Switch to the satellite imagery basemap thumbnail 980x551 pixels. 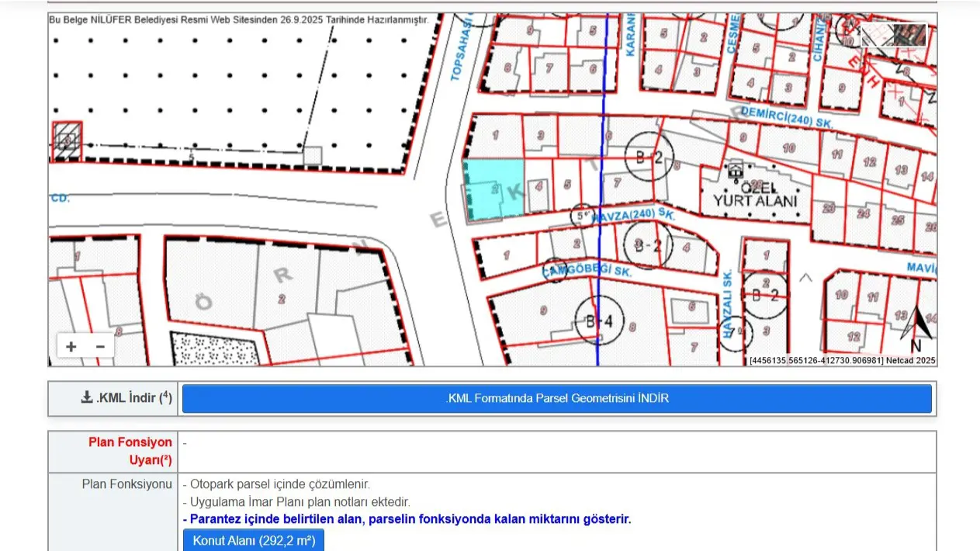coord(909,35)
